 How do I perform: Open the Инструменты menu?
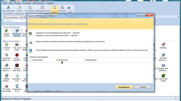38,3
